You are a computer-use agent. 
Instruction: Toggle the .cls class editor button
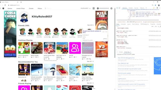[x=156, y=26]
